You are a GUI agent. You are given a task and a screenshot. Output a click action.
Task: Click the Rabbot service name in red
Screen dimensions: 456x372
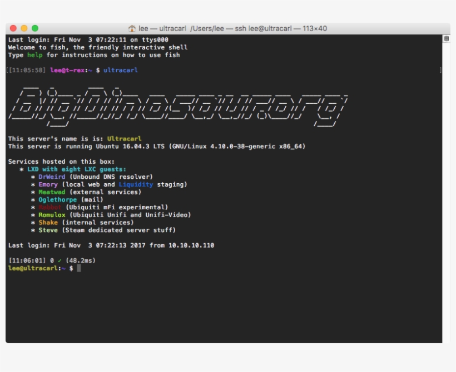[x=51, y=206]
